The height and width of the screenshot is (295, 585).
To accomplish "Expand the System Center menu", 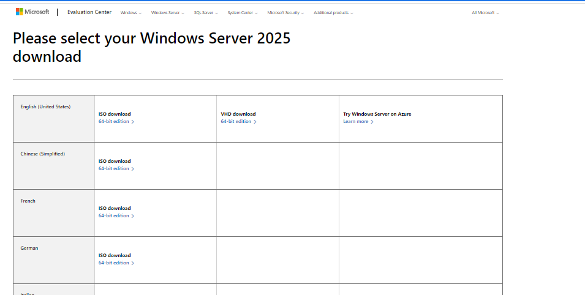I will (x=243, y=13).
